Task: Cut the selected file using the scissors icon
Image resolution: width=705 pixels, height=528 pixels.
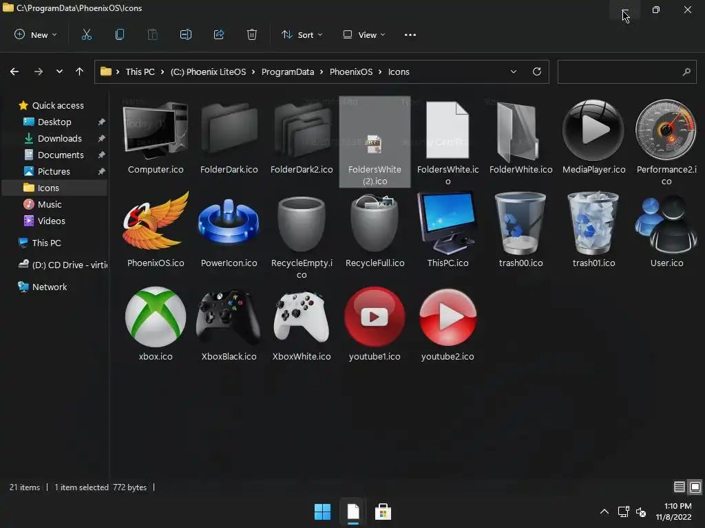Action: click(x=86, y=34)
